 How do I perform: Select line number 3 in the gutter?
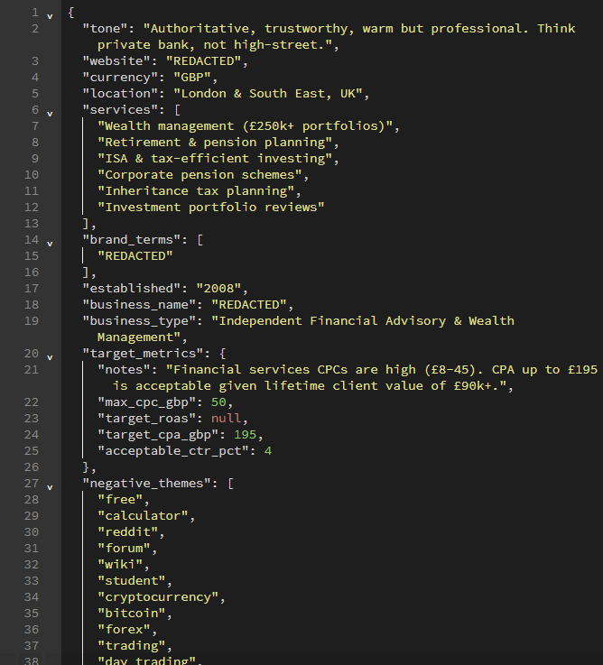pyautogui.click(x=35, y=61)
